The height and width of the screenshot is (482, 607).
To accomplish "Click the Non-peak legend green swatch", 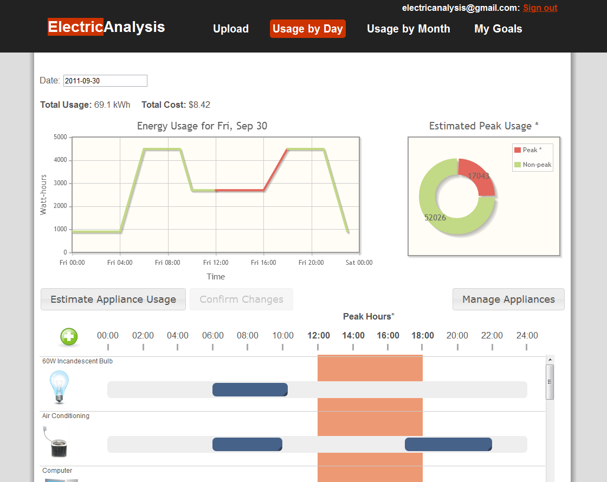I will [518, 165].
